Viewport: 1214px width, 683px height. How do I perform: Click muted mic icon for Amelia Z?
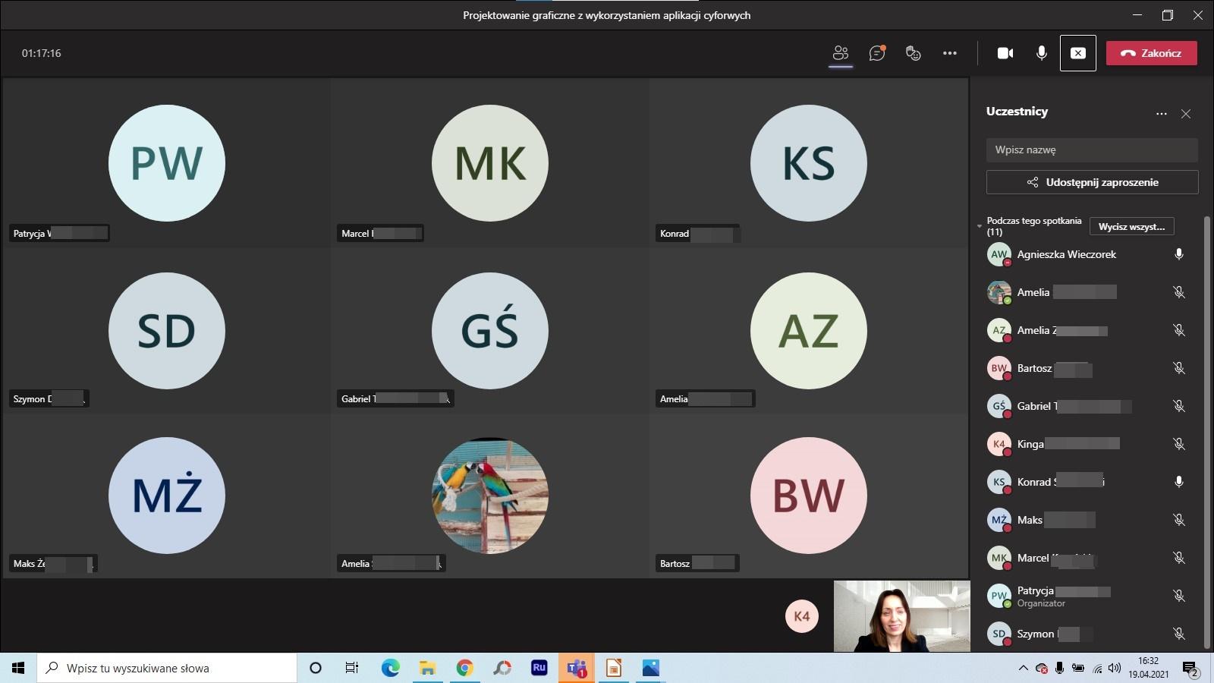1179,330
